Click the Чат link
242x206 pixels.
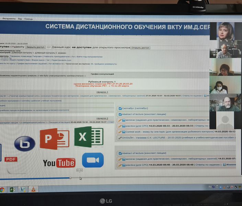point(48,60)
